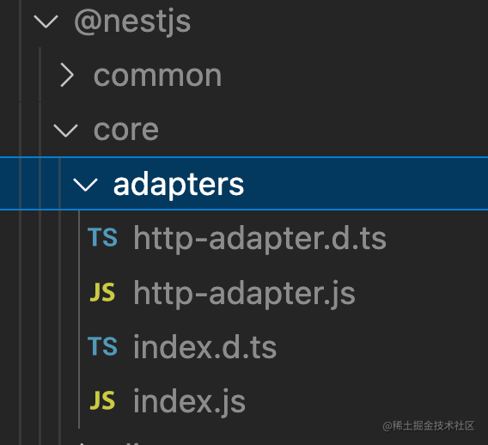Click the TS icon beside index.d.ts
Screen dimensions: 488x445
click(102, 346)
